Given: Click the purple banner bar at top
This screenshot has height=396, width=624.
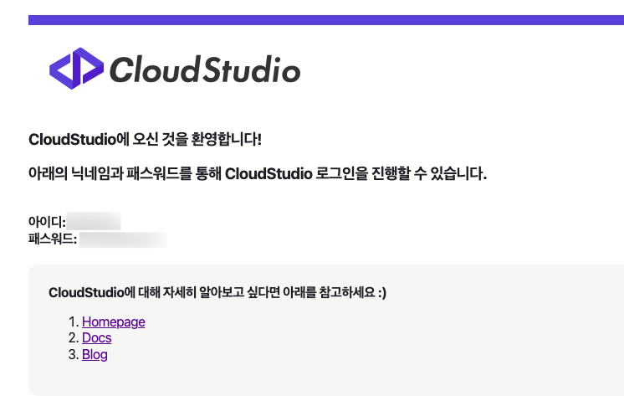Looking at the screenshot, I should (326, 19).
